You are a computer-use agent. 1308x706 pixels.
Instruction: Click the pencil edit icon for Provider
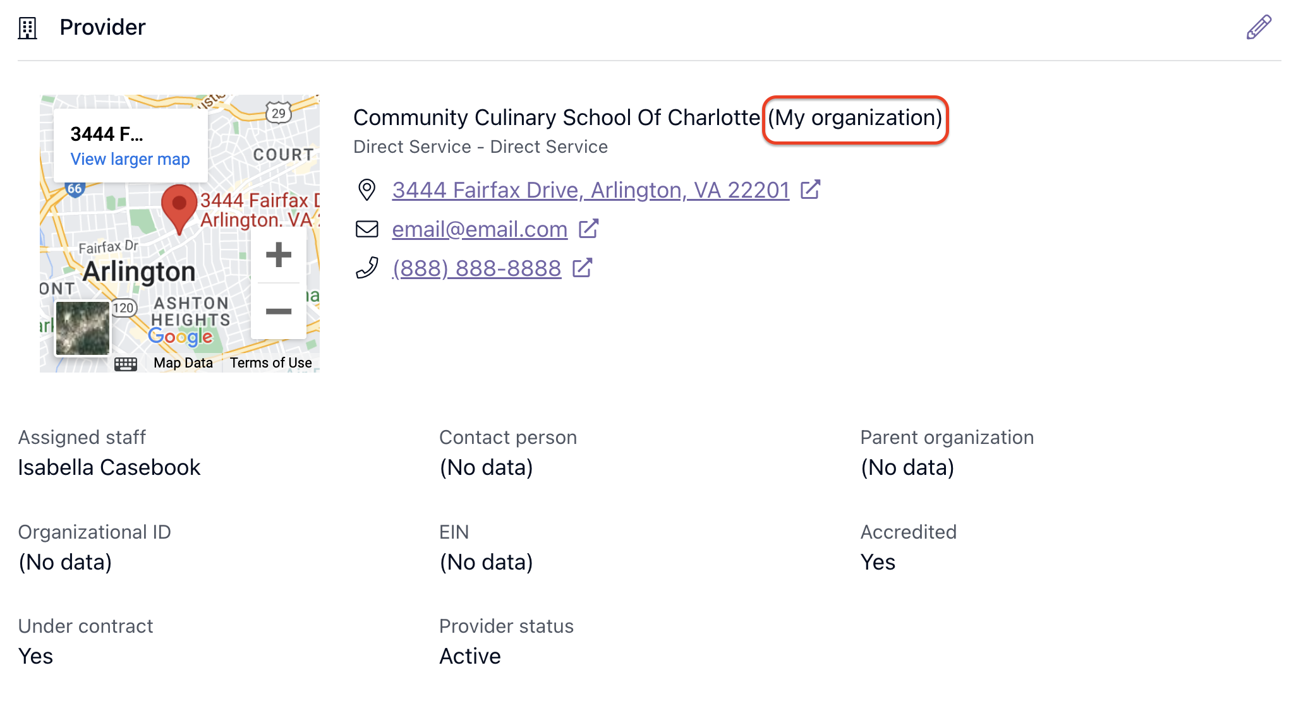(1258, 27)
